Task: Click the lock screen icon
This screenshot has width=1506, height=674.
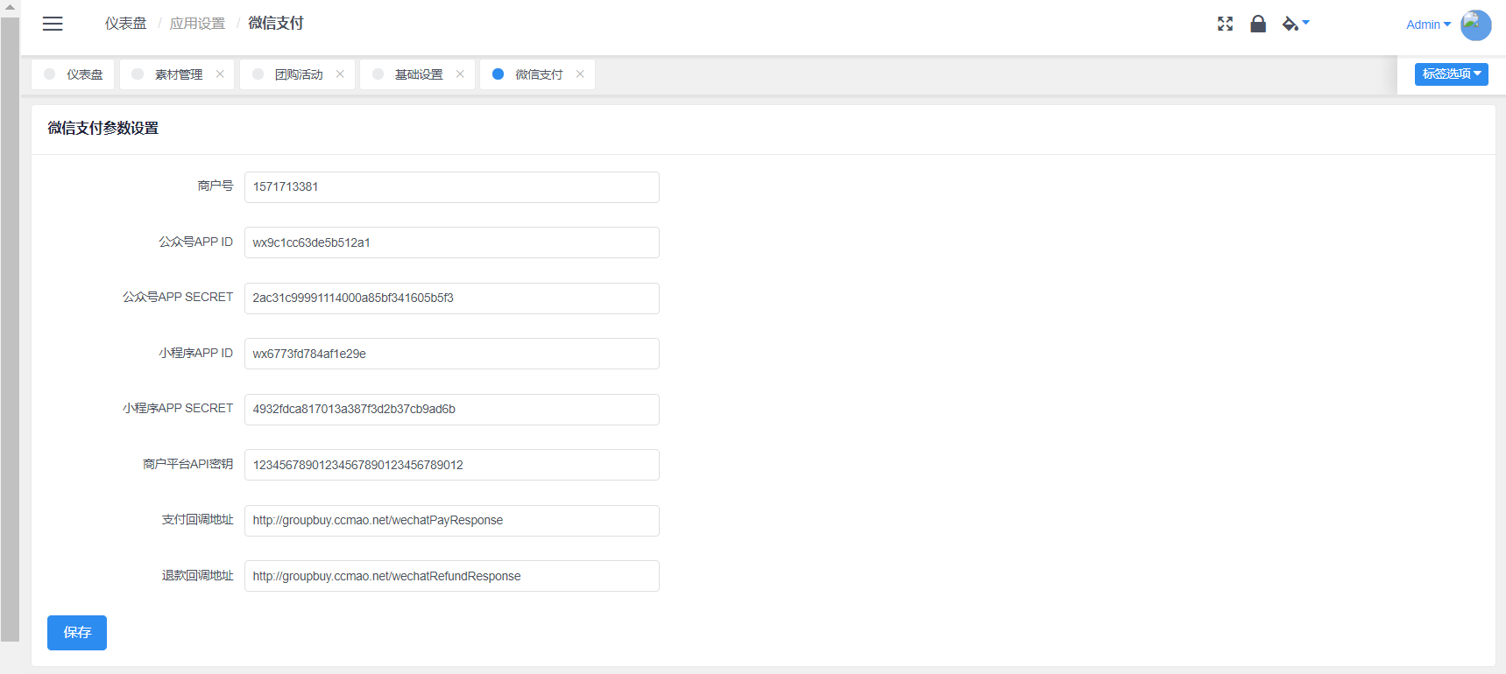Action: click(1258, 24)
